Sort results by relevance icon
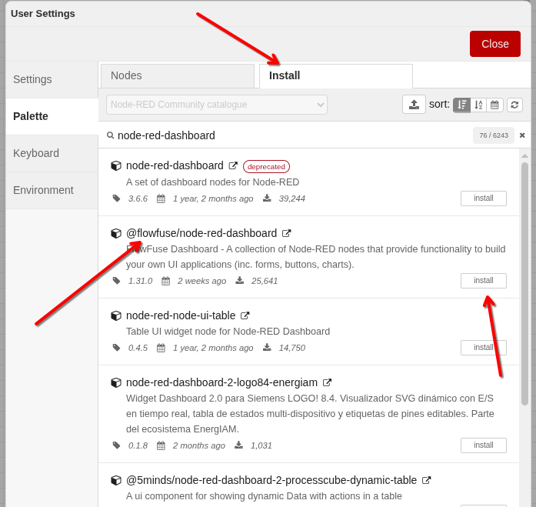Image resolution: width=536 pixels, height=507 pixels. tap(462, 105)
